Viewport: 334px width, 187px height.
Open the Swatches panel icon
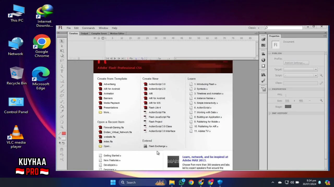[x=263, y=45]
